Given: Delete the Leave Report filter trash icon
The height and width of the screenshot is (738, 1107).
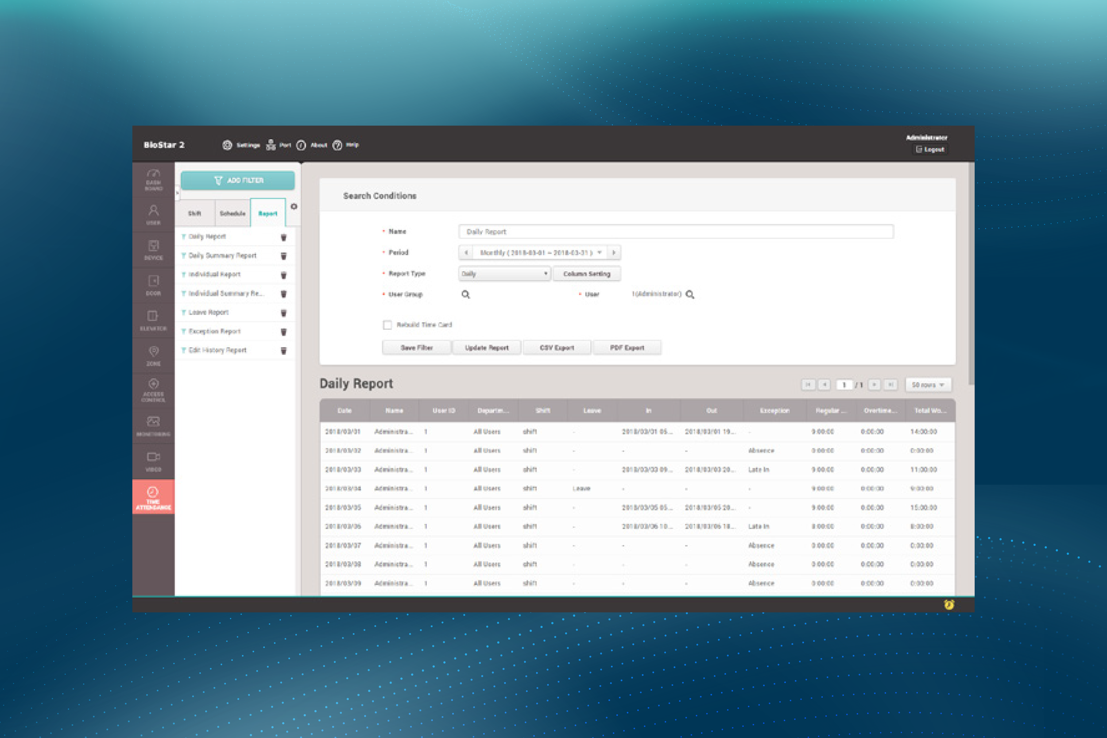Looking at the screenshot, I should pyautogui.click(x=284, y=313).
